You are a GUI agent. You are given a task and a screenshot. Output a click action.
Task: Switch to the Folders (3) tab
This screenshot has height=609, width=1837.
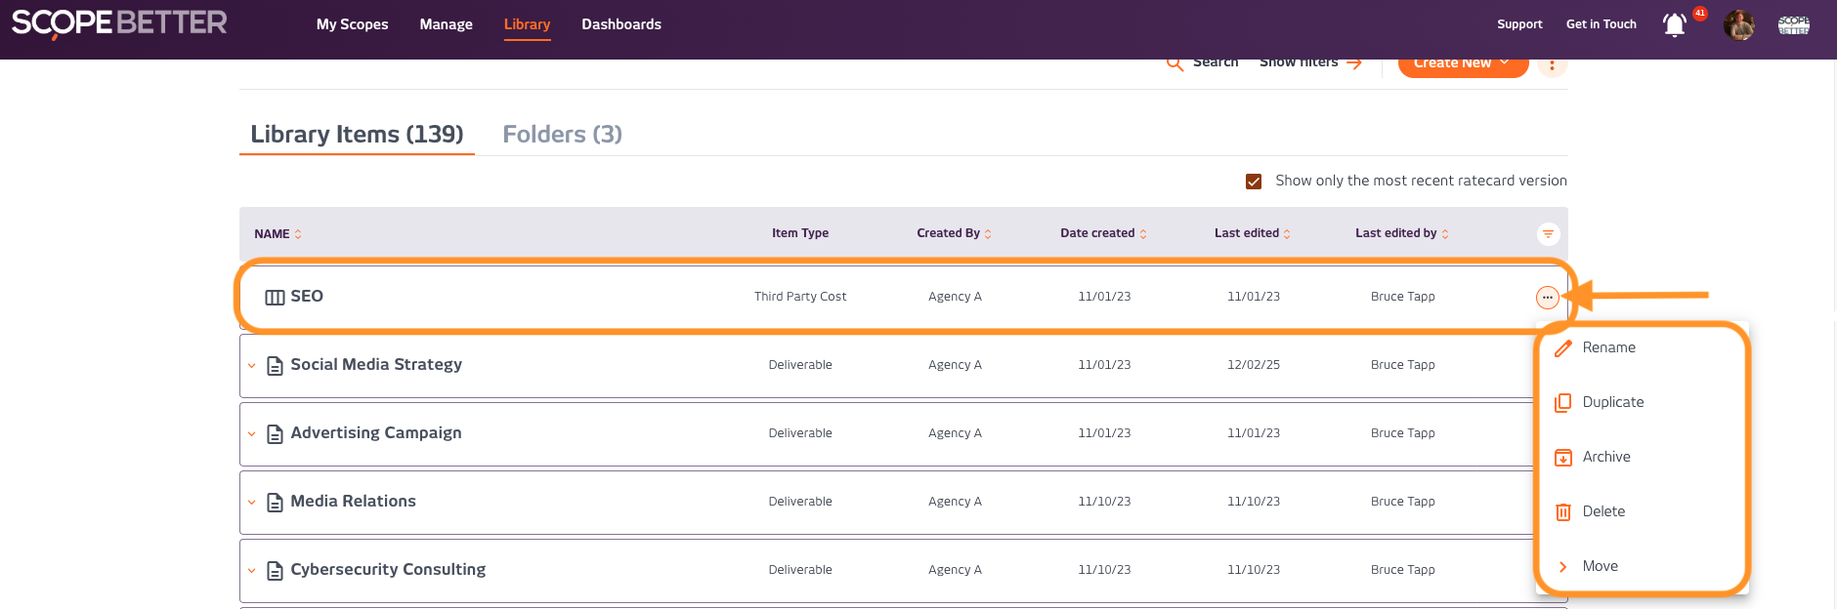tap(562, 135)
